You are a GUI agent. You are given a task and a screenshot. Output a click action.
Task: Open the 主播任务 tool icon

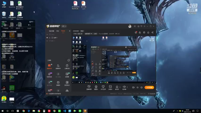[67, 67]
